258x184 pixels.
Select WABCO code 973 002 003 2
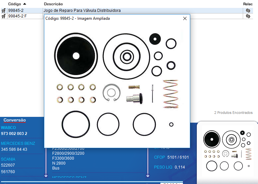click(14, 133)
